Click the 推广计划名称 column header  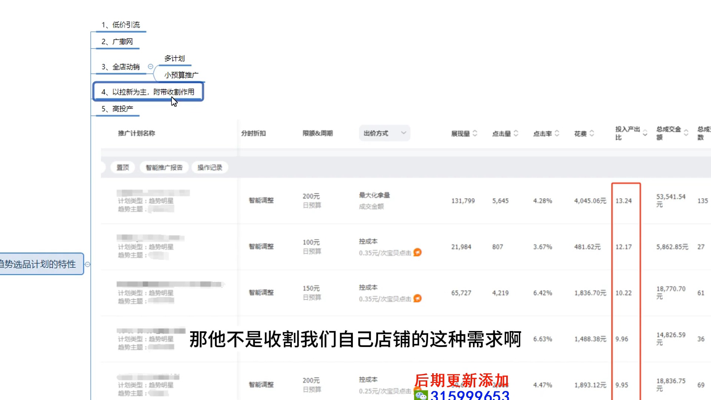(x=136, y=133)
